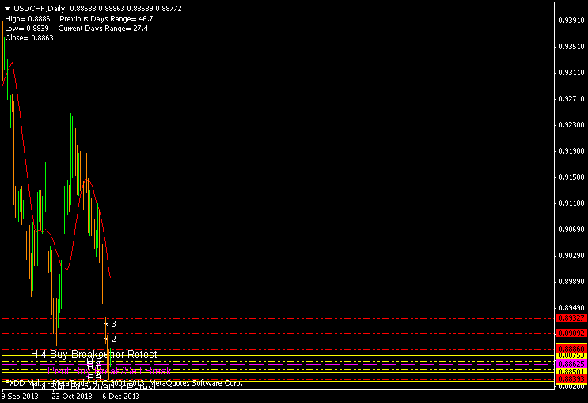The height and width of the screenshot is (403, 588).
Task: Click the yellow 0.88501 price tag
Action: 571,371
